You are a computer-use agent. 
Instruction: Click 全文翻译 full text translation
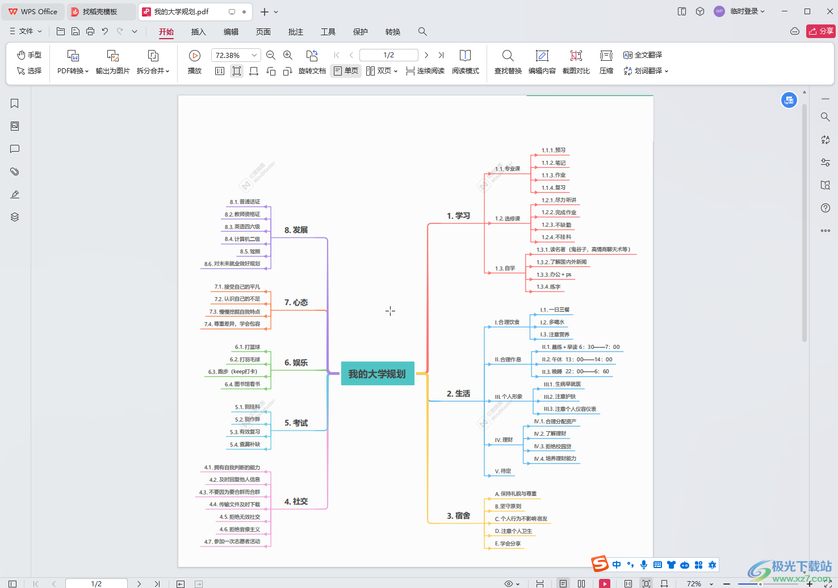click(x=643, y=55)
